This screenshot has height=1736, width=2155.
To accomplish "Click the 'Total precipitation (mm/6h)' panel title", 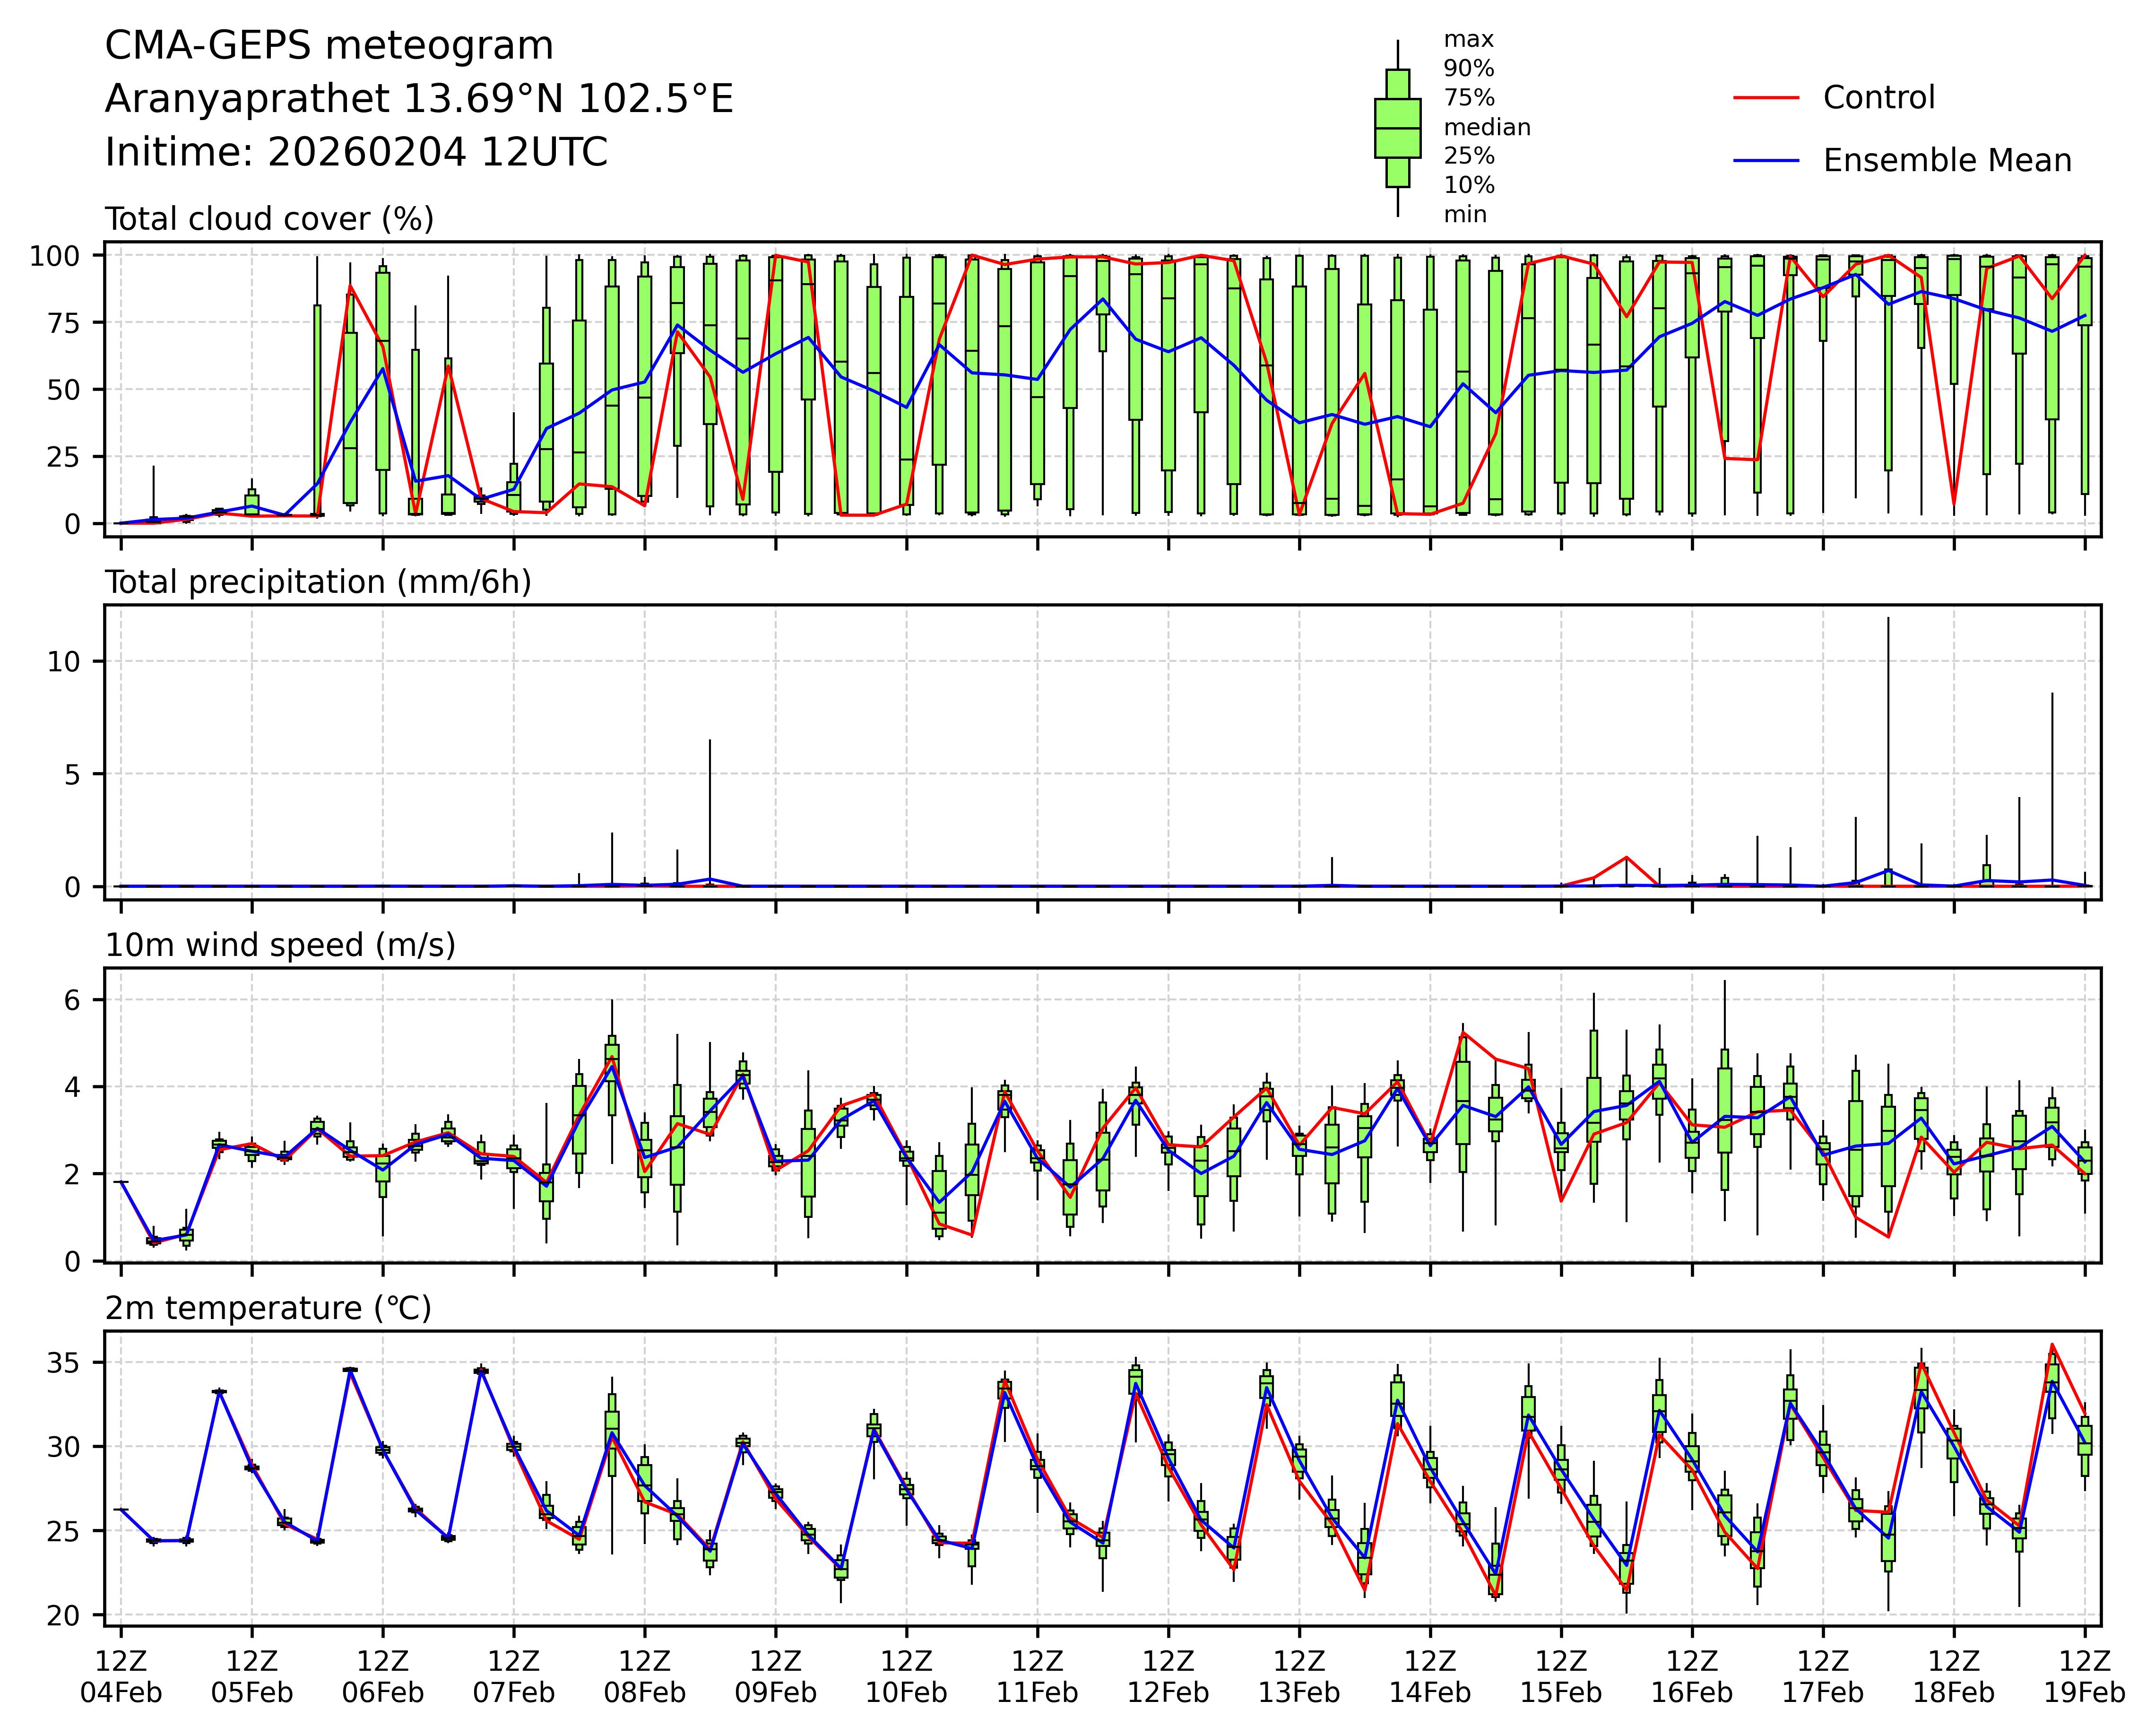I will pyautogui.click(x=318, y=582).
